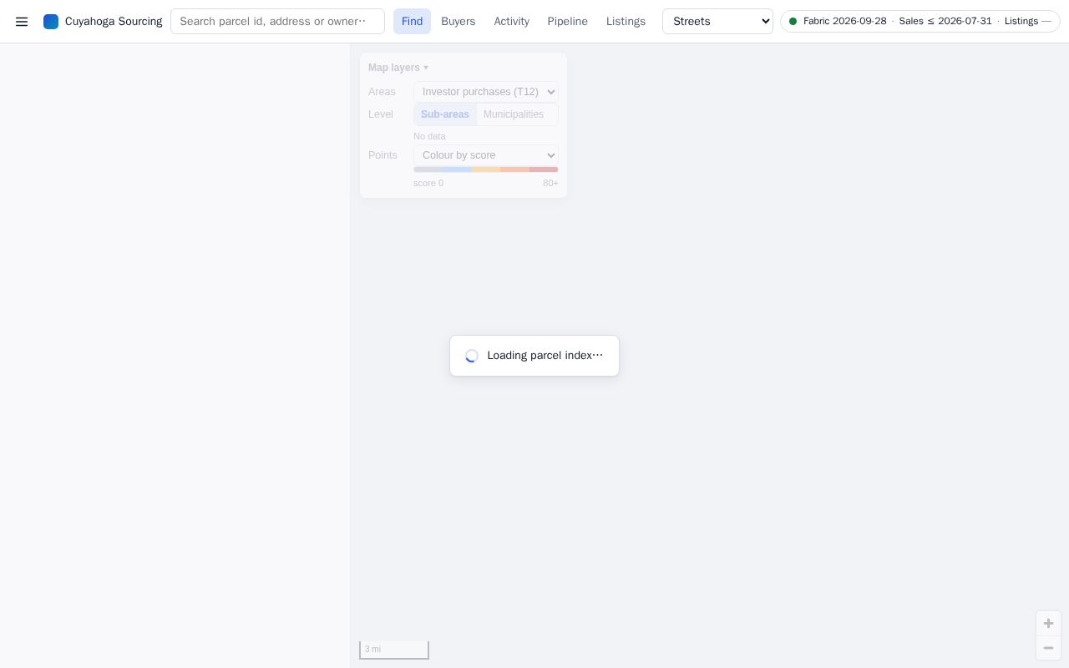Click the data freshness status pill
Screen dimensions: 1069x668
point(920,22)
